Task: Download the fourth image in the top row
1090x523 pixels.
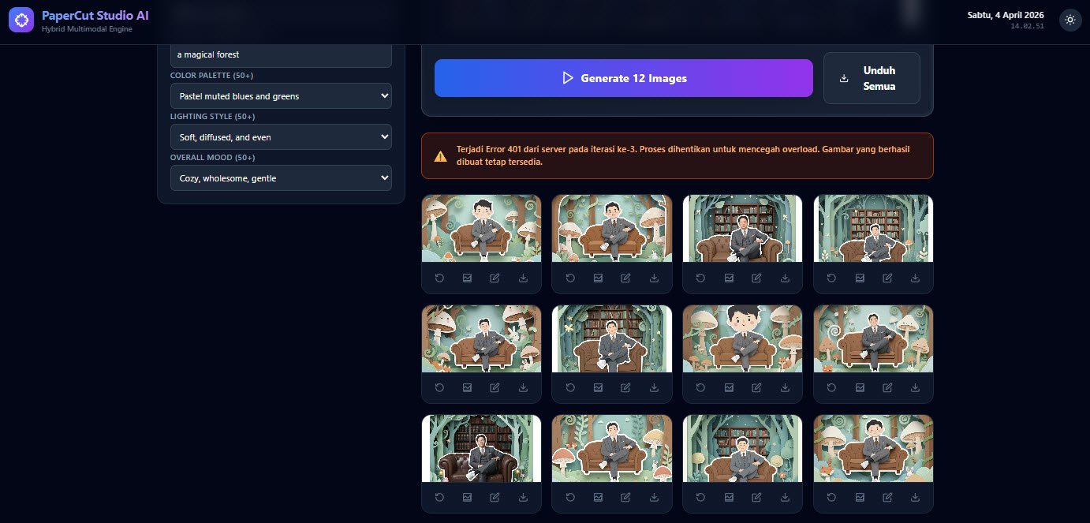Action: [915, 278]
